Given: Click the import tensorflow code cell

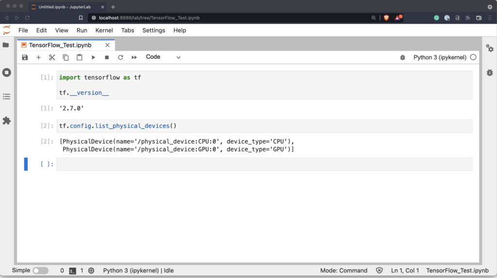Looking at the screenshot, I should coord(265,85).
